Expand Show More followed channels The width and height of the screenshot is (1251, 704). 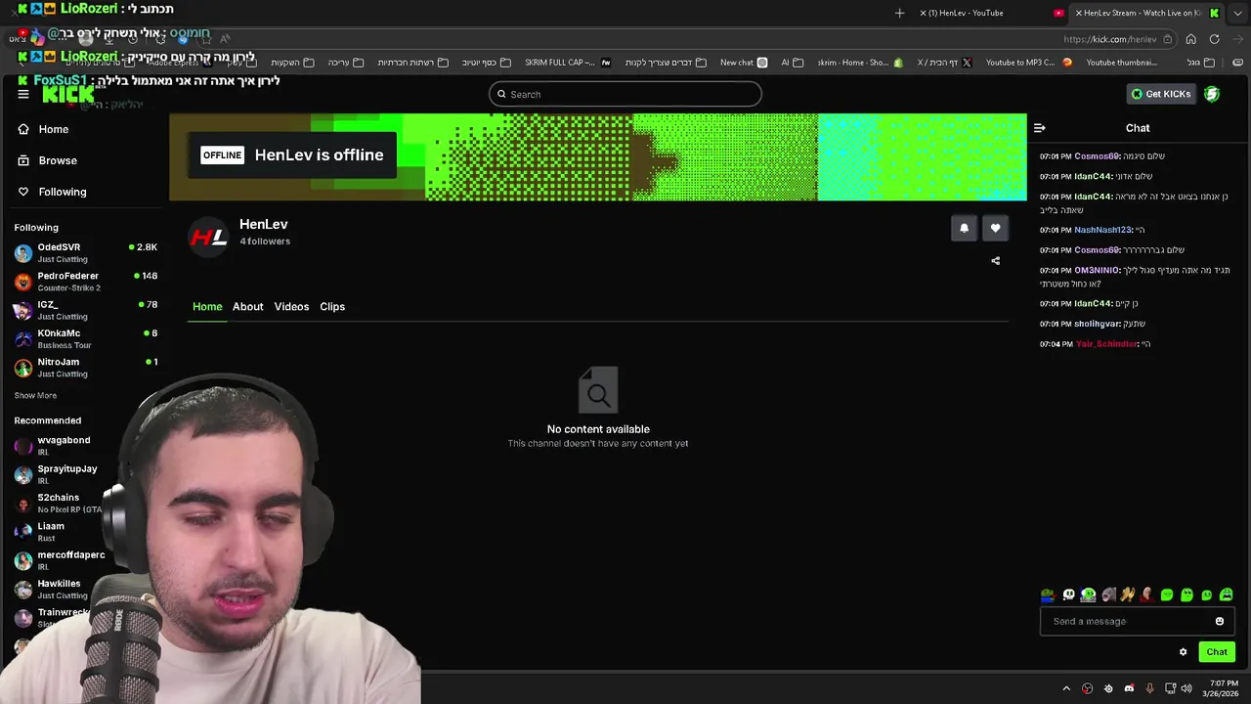(35, 396)
